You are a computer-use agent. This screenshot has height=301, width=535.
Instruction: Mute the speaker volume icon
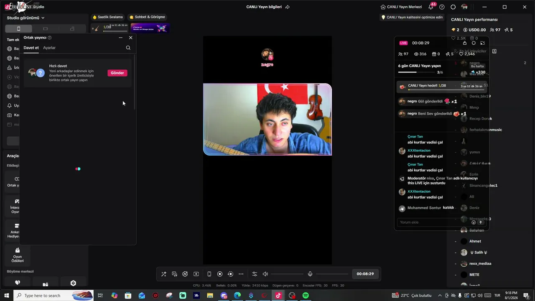265,274
